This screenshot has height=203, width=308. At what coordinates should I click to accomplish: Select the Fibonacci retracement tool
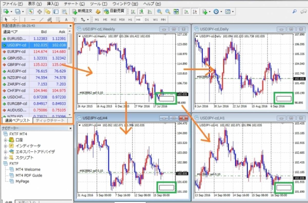tap(58, 20)
